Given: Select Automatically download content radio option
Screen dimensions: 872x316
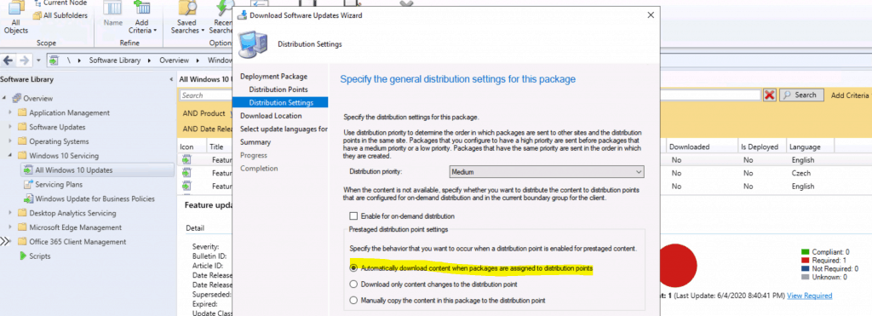Looking at the screenshot, I should (353, 268).
